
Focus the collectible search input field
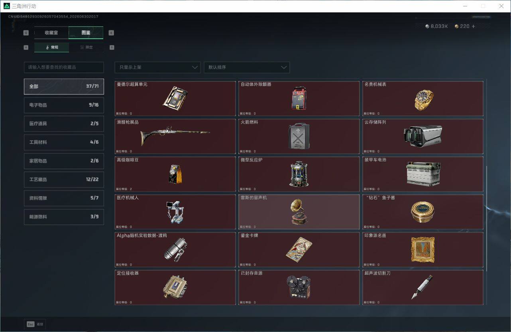64,67
